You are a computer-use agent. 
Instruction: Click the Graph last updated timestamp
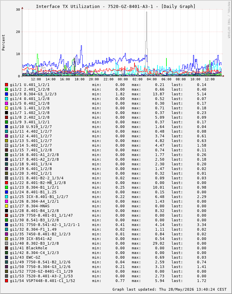tap(169, 289)
